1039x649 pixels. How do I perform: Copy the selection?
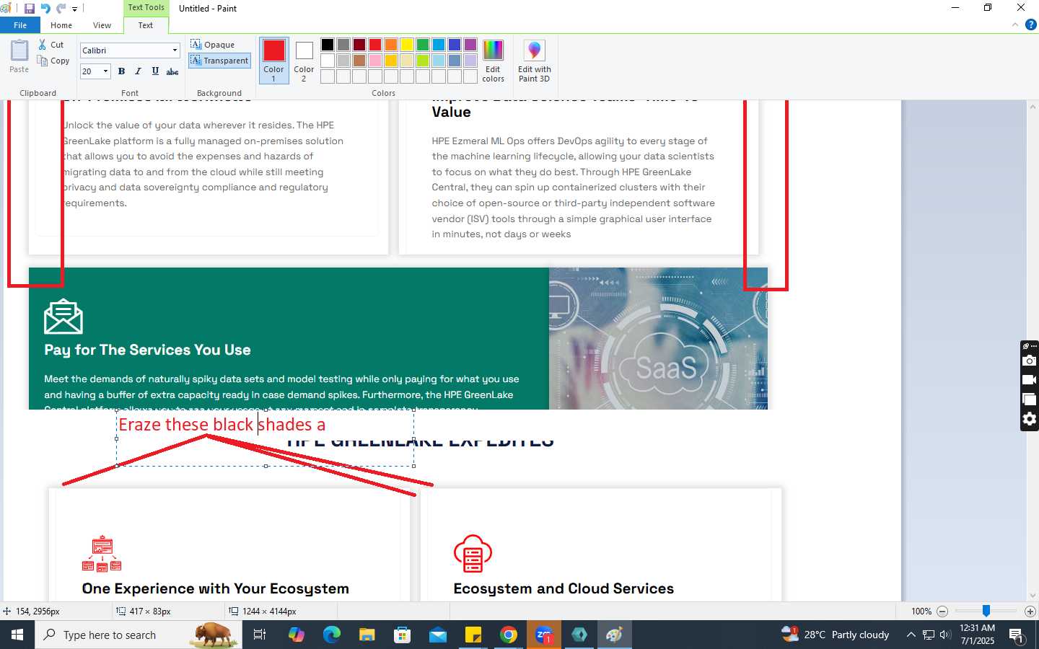pos(53,61)
